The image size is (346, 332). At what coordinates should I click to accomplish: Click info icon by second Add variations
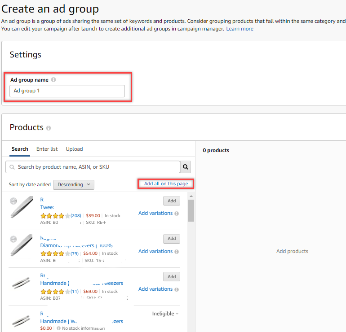click(x=177, y=252)
